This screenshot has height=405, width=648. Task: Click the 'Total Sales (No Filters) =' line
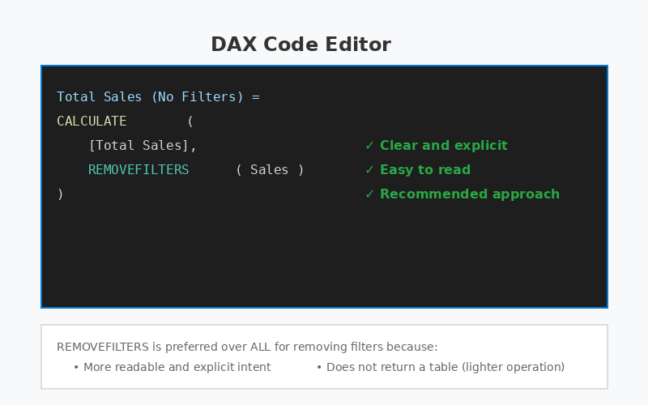pyautogui.click(x=158, y=96)
